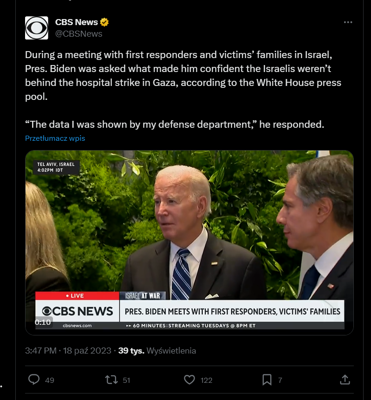Bookmark the post using the bookmark icon

(x=267, y=380)
